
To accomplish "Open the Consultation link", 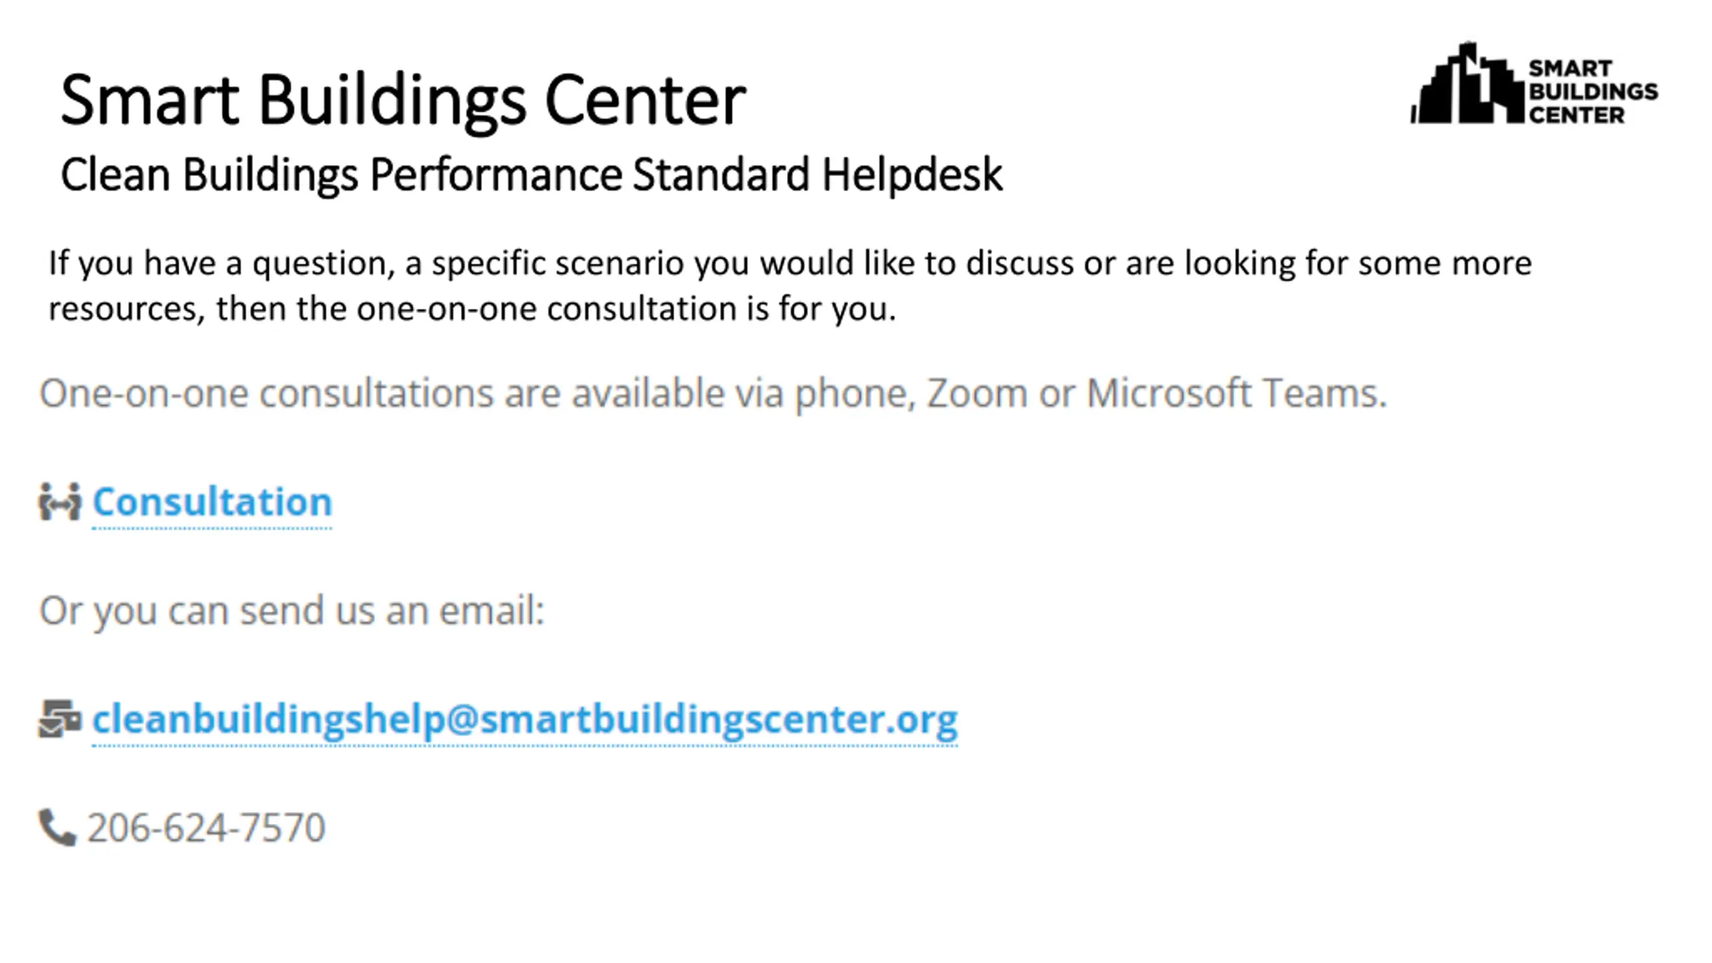I will (212, 502).
